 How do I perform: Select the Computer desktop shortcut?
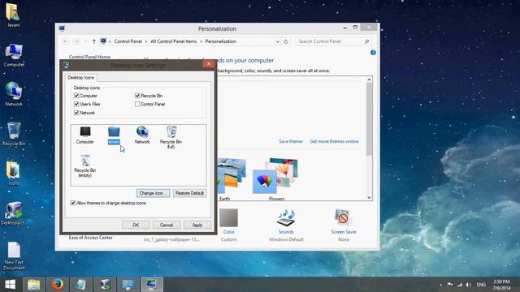point(14,55)
